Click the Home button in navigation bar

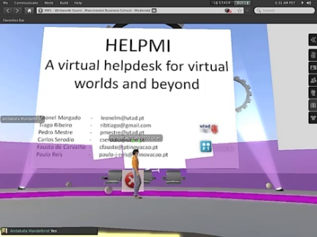(x=29, y=10)
